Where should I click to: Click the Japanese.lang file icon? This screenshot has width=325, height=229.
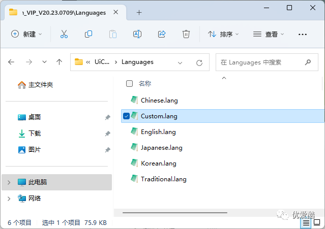(134, 147)
